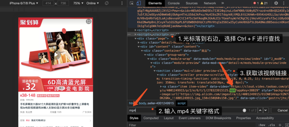Expand the detail-header-bg div node
Viewport: 289px width, 127px height.
tap(139, 42)
